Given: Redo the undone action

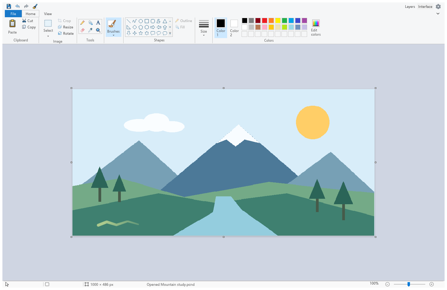Looking at the screenshot, I should (26, 6).
